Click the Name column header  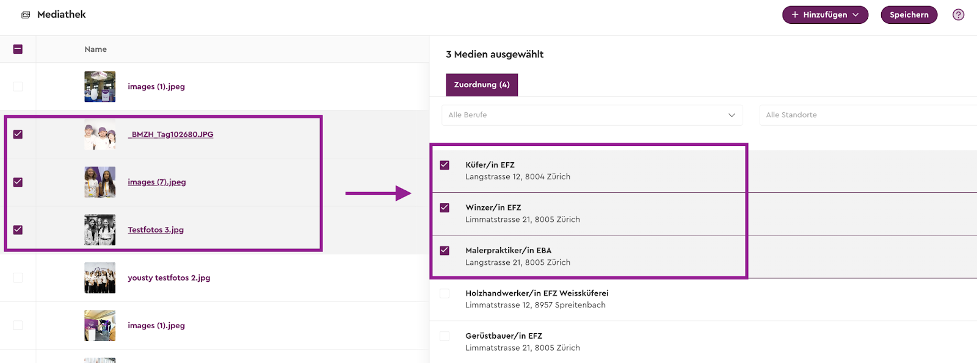[96, 49]
